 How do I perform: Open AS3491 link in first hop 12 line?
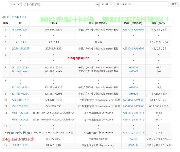[x=127, y=112]
